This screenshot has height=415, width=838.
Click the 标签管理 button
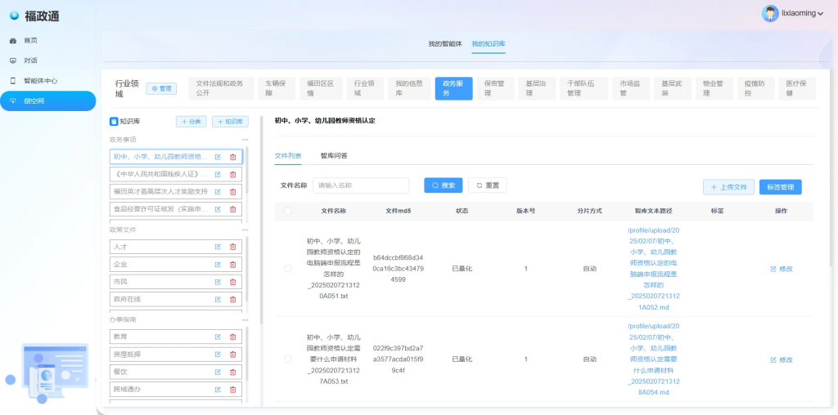780,187
